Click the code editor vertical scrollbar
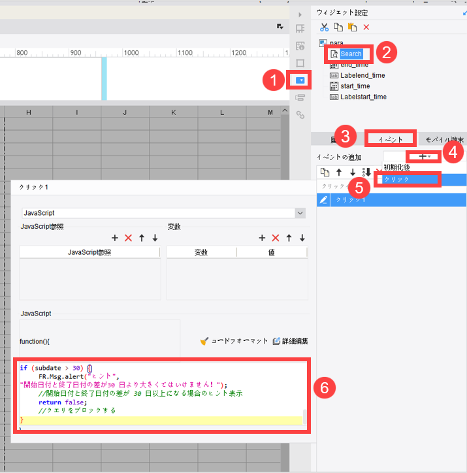467x473 pixels. click(x=304, y=417)
